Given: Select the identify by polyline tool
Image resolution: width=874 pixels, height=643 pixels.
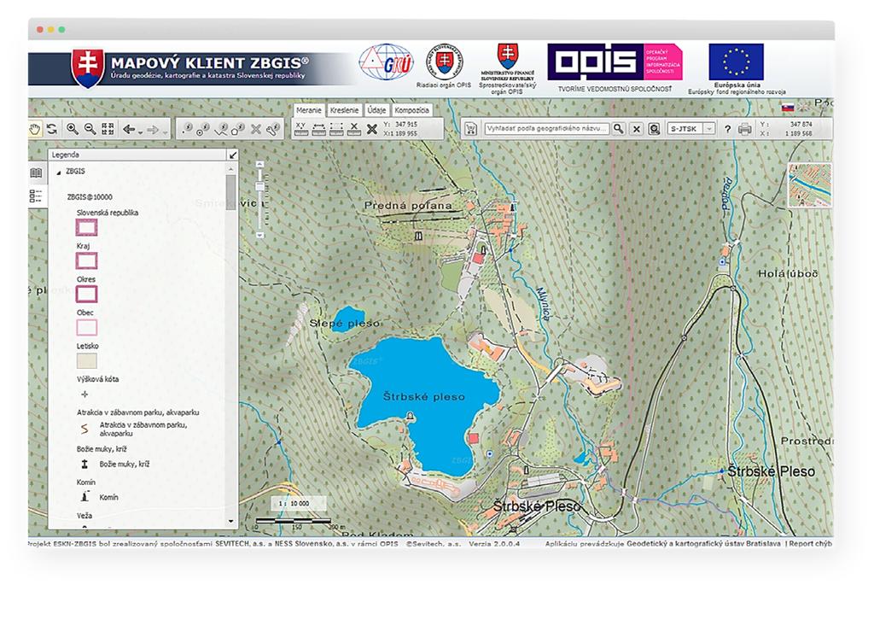Looking at the screenshot, I should tap(221, 129).
